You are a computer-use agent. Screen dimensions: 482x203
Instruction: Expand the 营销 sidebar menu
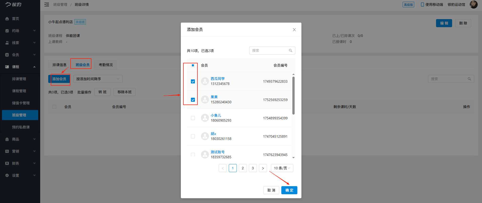tap(34, 151)
